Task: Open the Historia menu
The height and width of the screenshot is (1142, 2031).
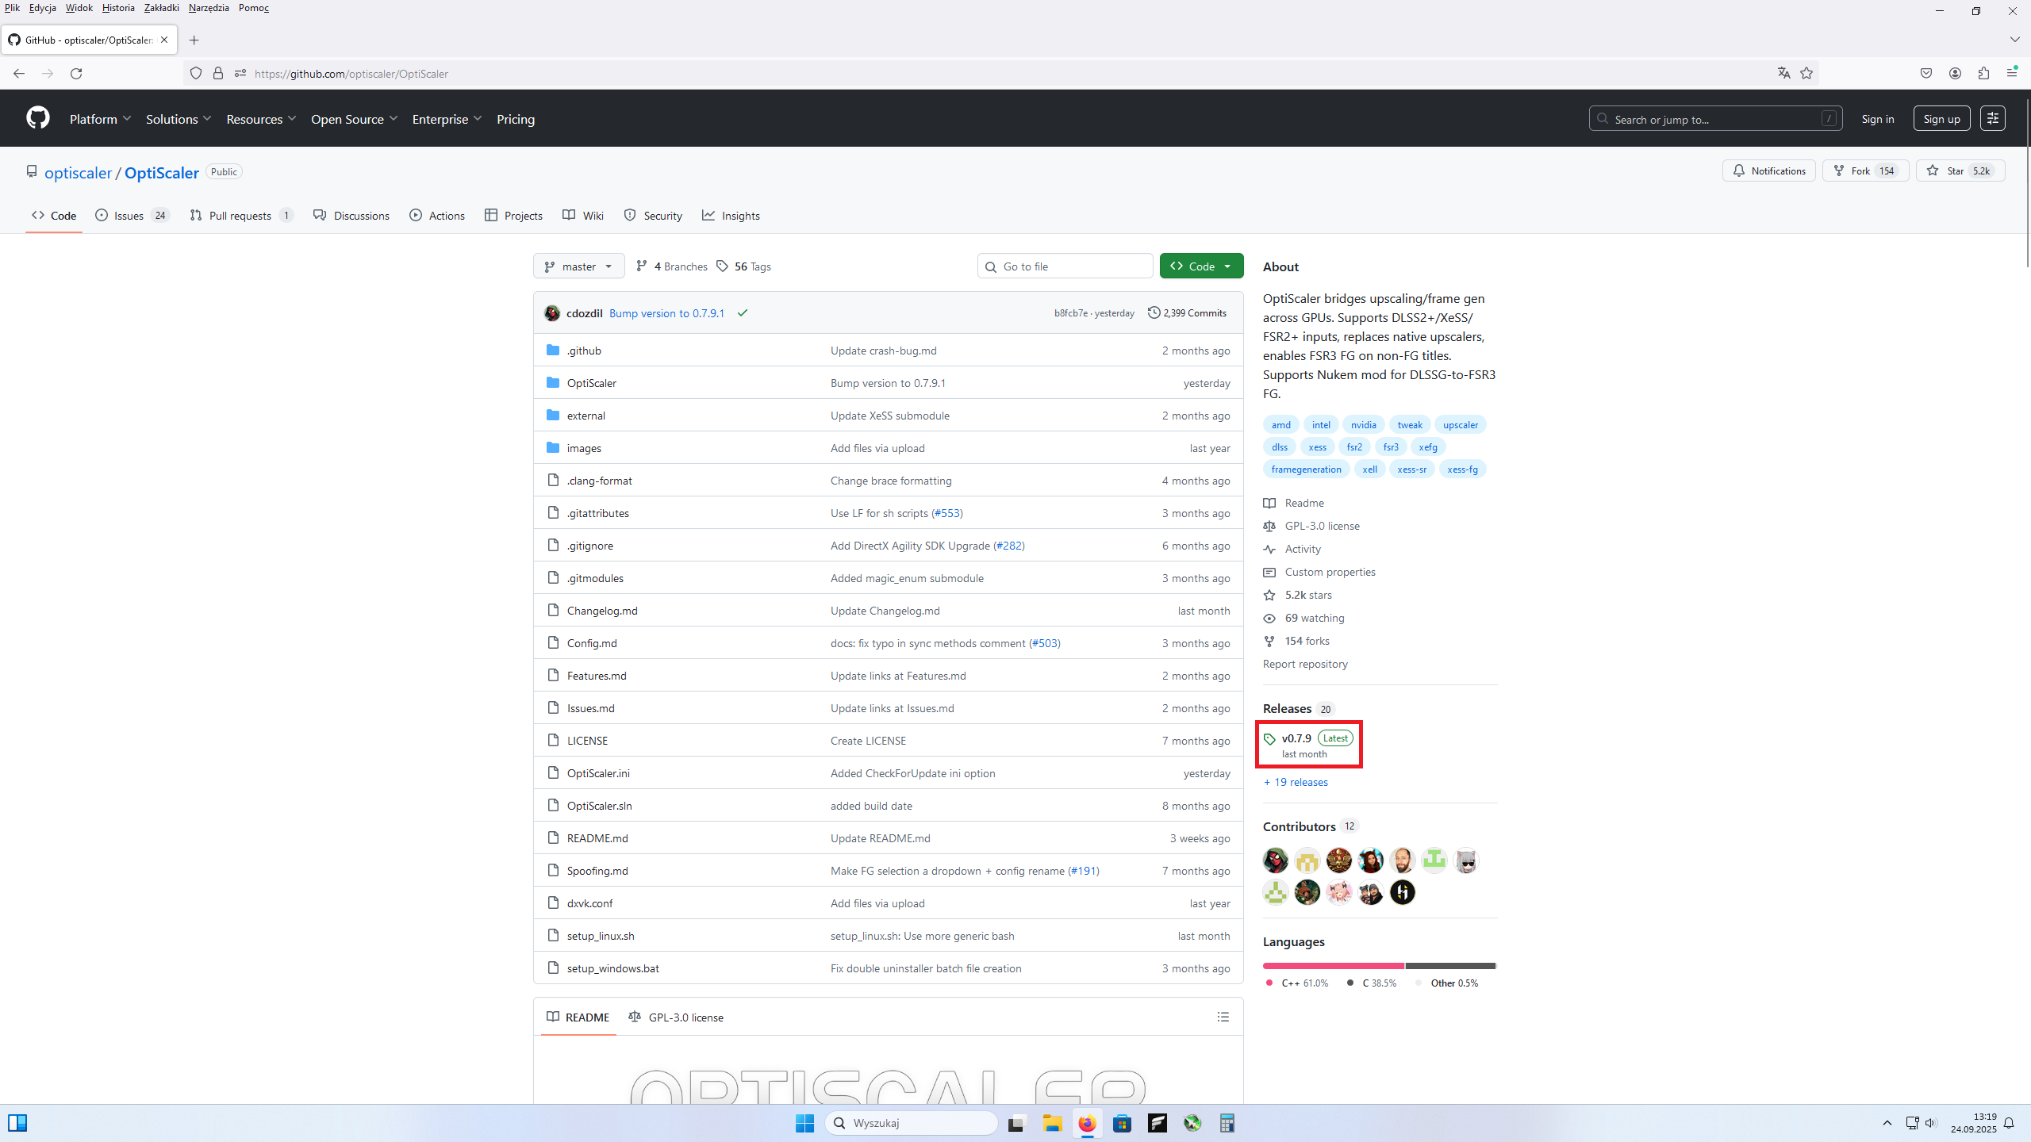Action: 118,8
